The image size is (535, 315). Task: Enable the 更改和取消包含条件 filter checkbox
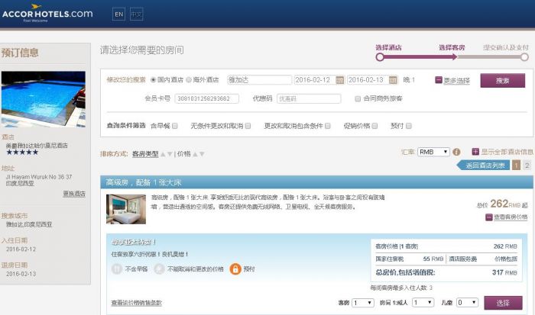click(x=328, y=126)
